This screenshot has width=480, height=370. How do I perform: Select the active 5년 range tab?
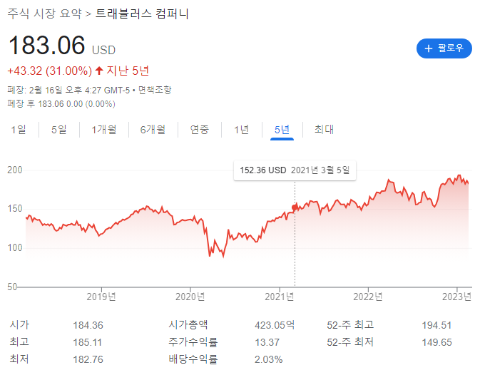(x=282, y=130)
